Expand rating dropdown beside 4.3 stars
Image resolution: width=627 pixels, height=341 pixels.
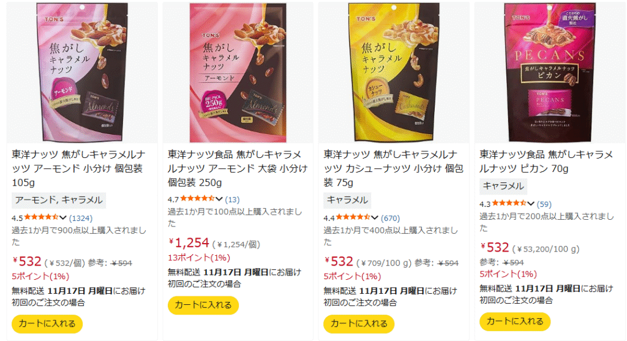530,204
